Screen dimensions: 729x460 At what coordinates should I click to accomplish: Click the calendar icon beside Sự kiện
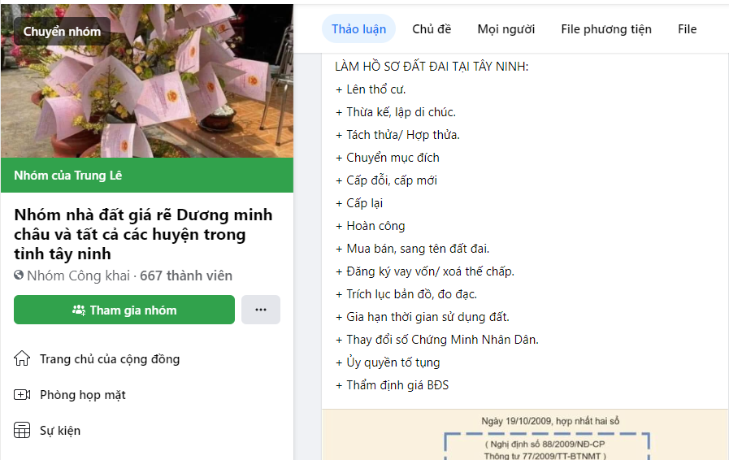[22, 431]
